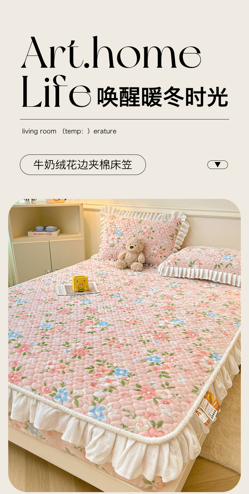249x494 pixels.
Task: Tap the items atop the cabinet
Action: point(44,201)
